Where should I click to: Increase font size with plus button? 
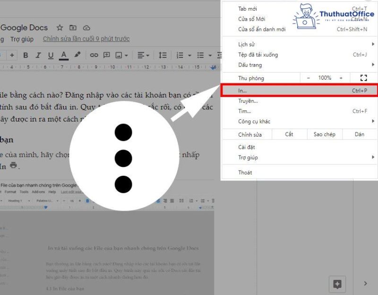[x=12, y=55]
